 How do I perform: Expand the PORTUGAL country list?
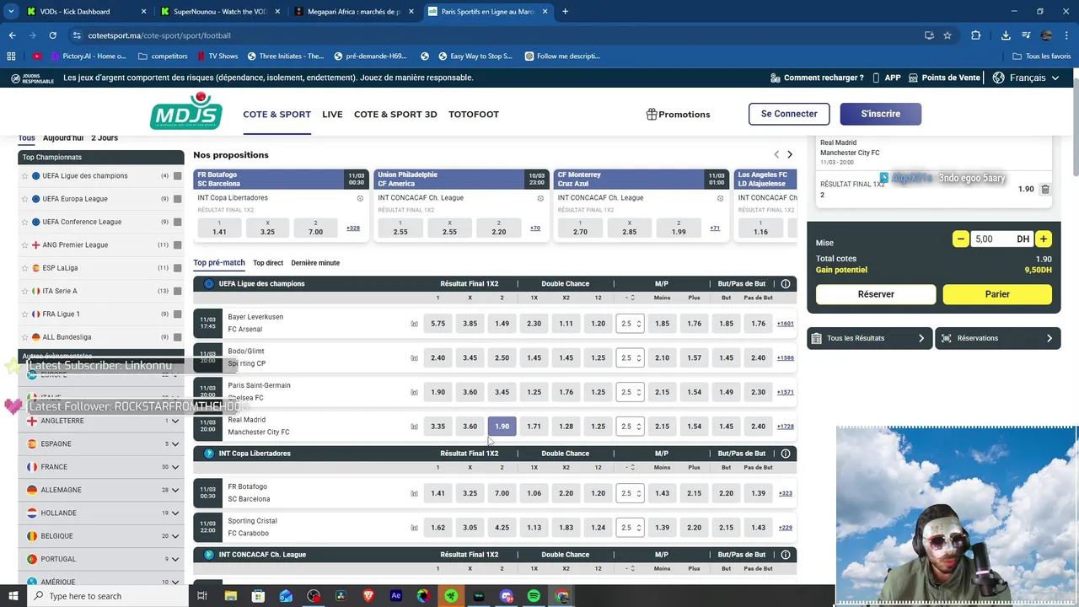tap(175, 559)
